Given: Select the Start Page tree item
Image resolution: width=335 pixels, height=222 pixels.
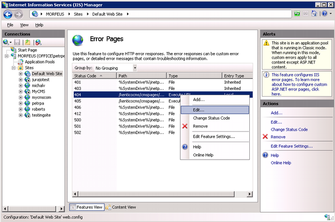Looking at the screenshot, I should [27, 50].
